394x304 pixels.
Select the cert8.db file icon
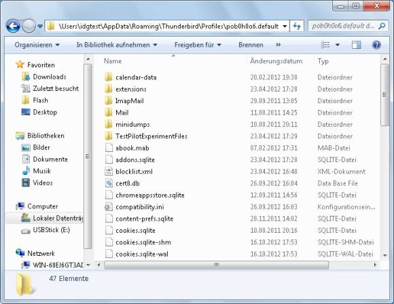(x=109, y=183)
